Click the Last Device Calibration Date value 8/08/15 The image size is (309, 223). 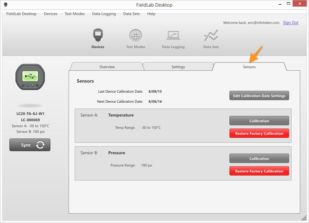pos(155,91)
